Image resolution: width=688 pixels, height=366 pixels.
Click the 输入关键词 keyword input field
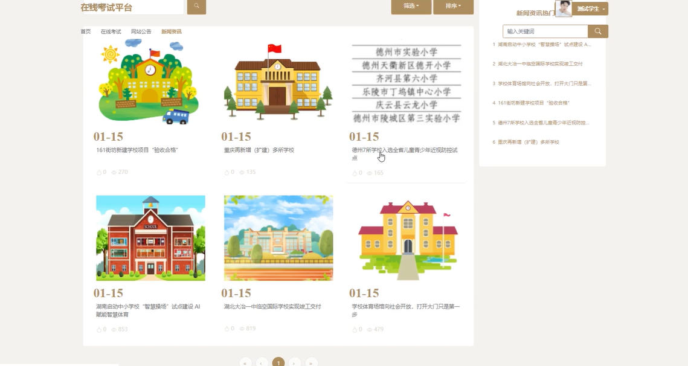click(545, 31)
